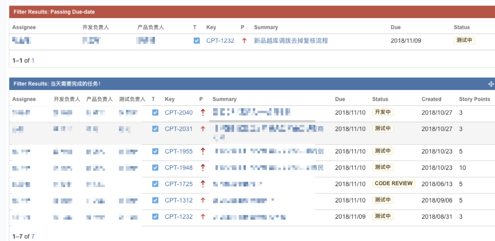
Task: Sort by 测试负责人 column header
Action: 132,99
